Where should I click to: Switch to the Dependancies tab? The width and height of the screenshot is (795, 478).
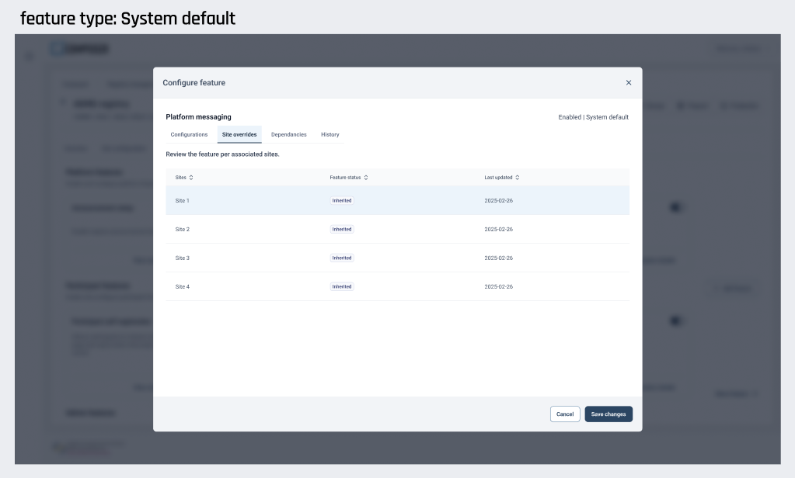point(288,135)
